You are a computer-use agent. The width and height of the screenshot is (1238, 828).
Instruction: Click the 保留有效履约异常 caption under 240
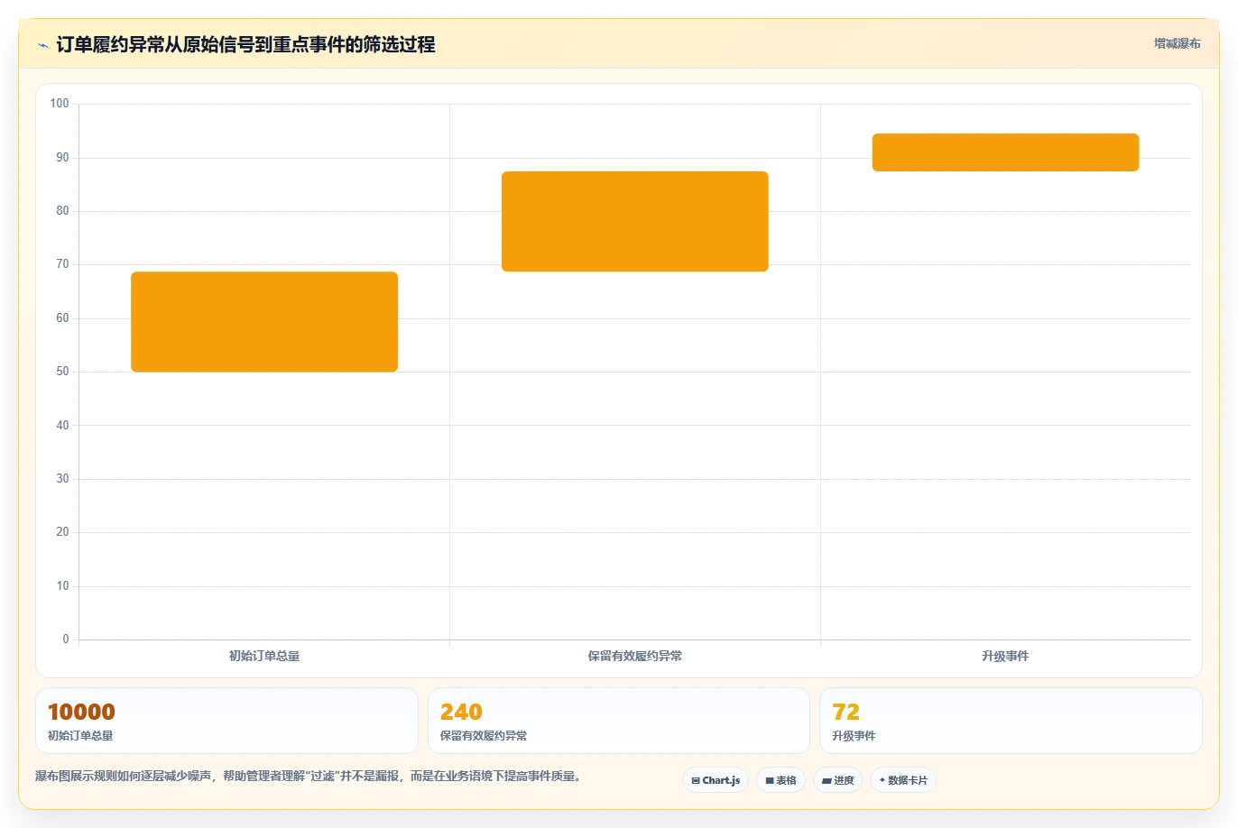(x=484, y=736)
